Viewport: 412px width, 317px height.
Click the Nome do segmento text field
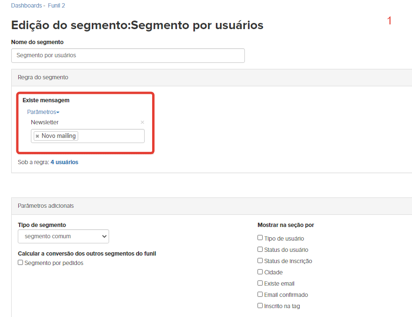point(128,55)
